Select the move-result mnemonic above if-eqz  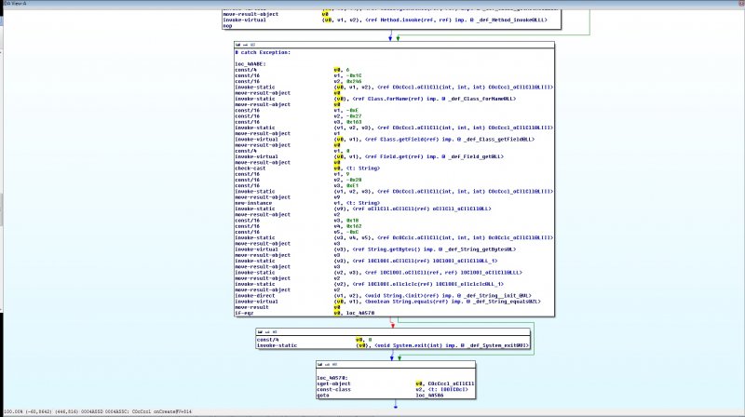pos(251,307)
